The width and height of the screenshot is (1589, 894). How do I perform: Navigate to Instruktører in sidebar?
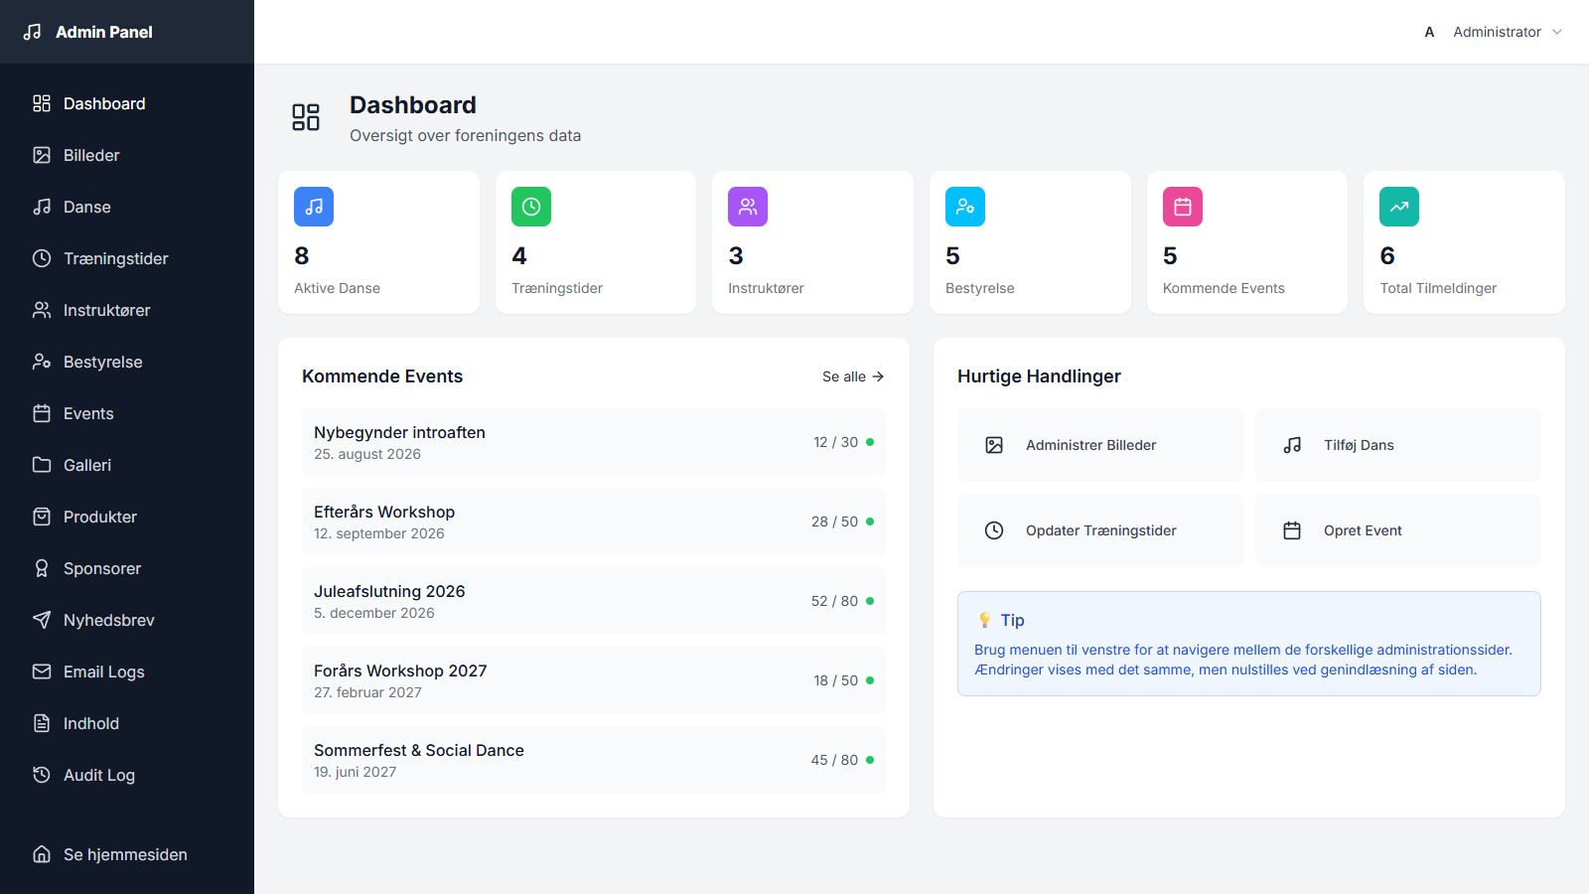127,310
